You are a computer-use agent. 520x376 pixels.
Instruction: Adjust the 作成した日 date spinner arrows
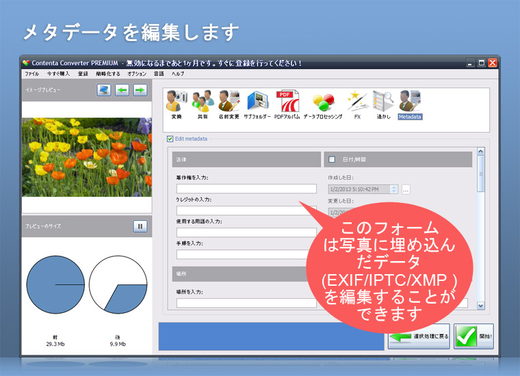(393, 189)
